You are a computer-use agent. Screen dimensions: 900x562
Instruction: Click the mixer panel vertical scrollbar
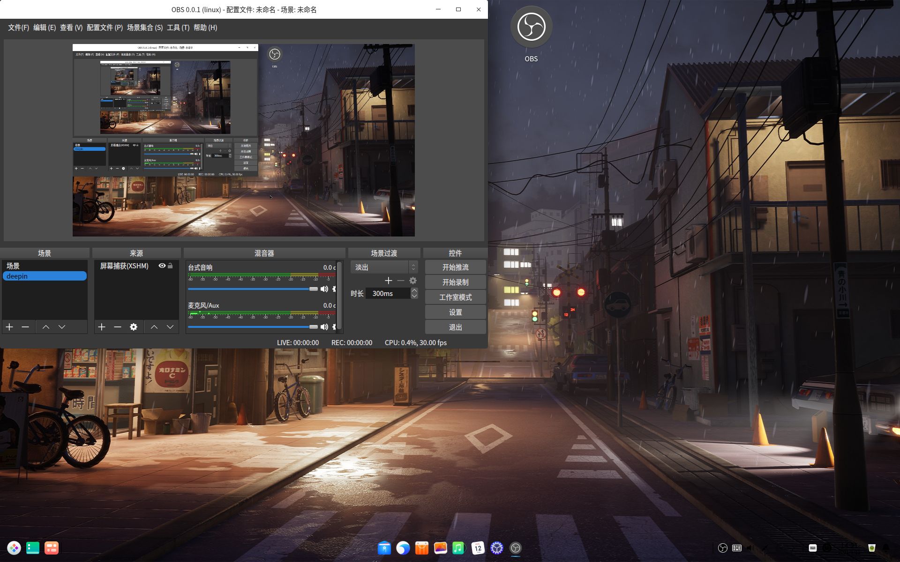[x=340, y=295]
